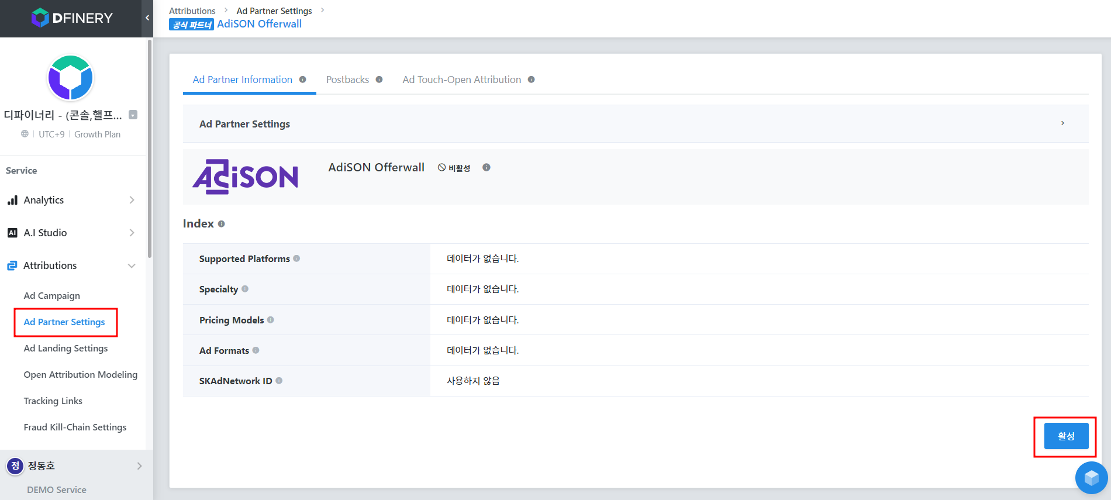The height and width of the screenshot is (500, 1111).
Task: Click the DFINERY logo
Action: click(x=72, y=18)
